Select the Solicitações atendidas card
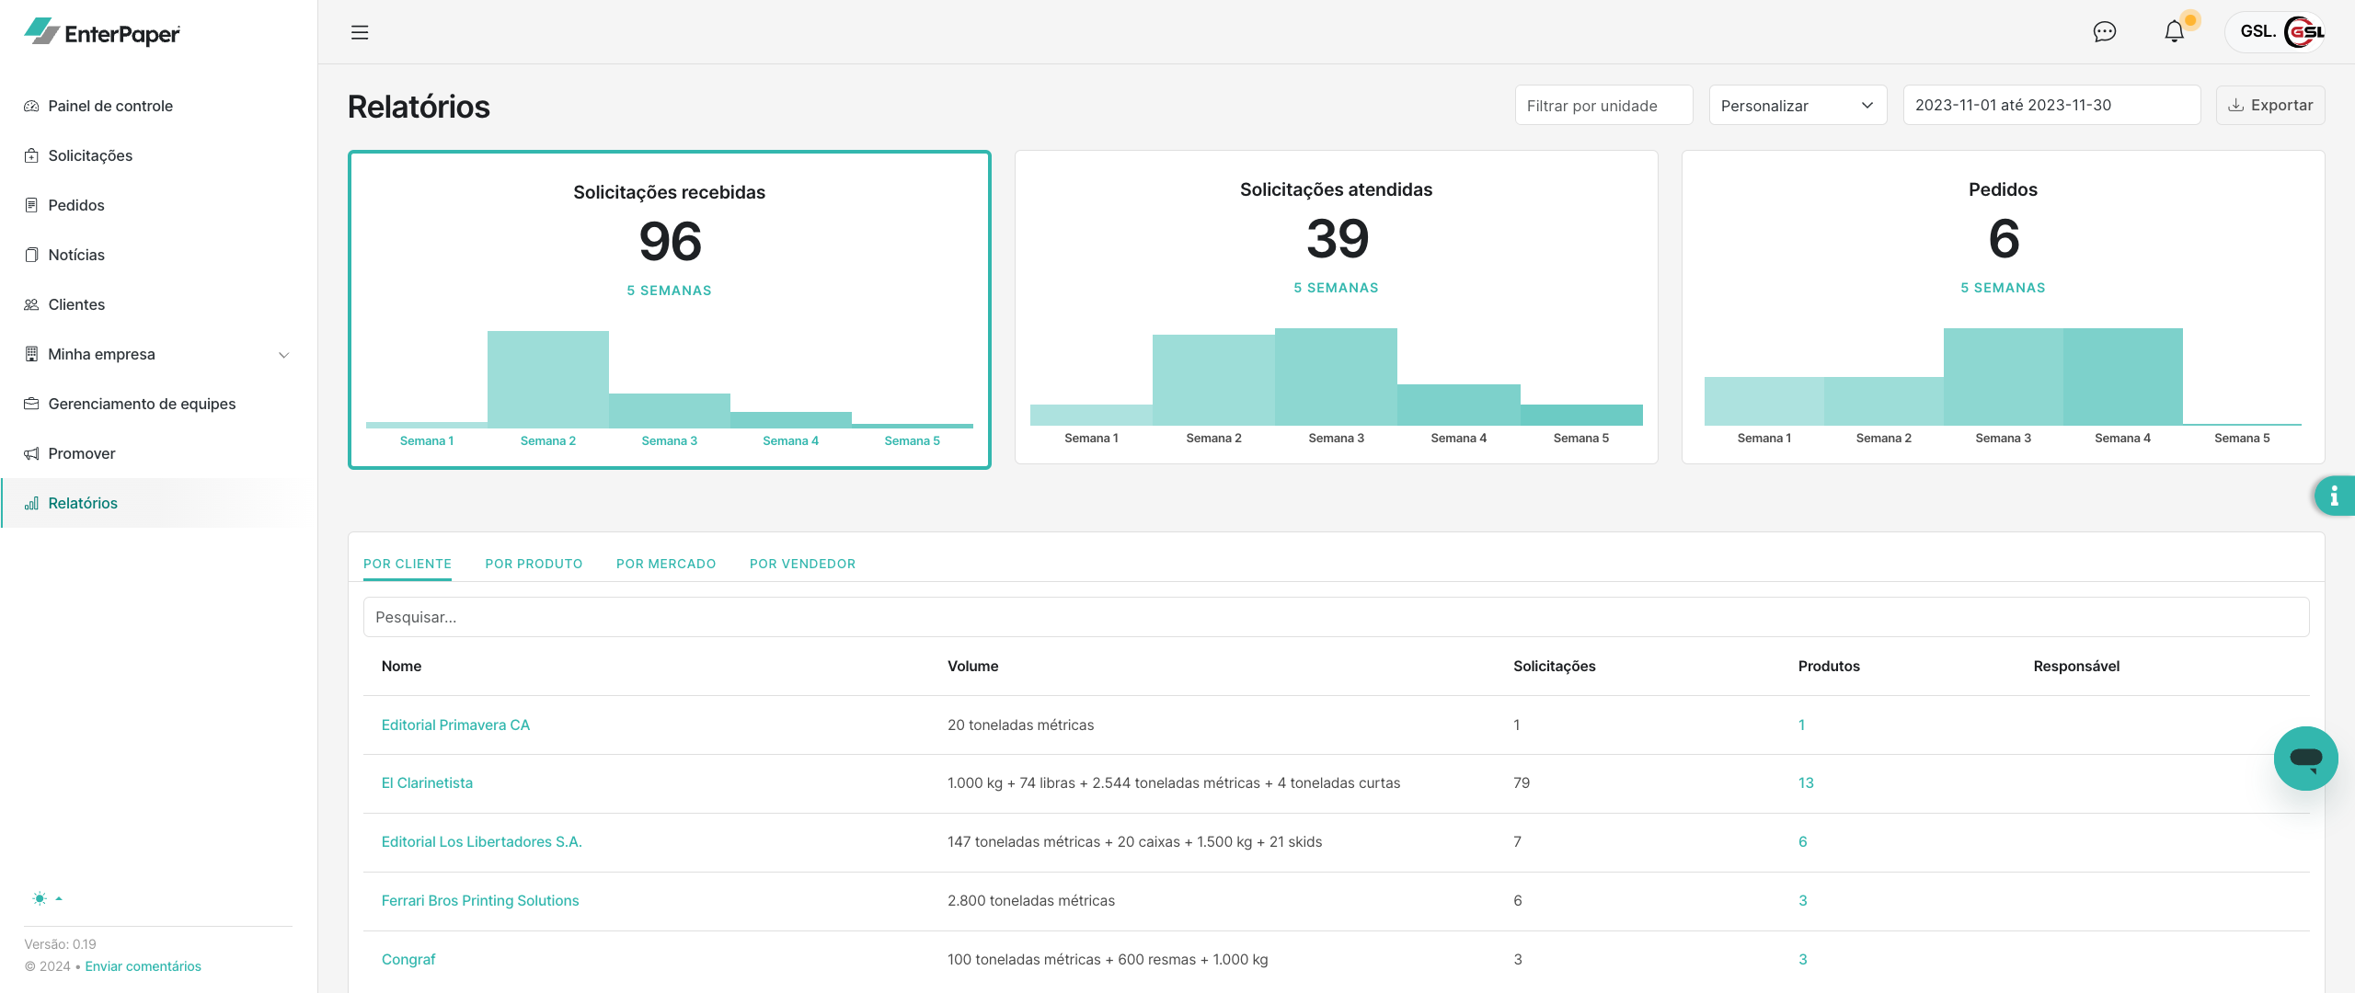 coord(1336,307)
